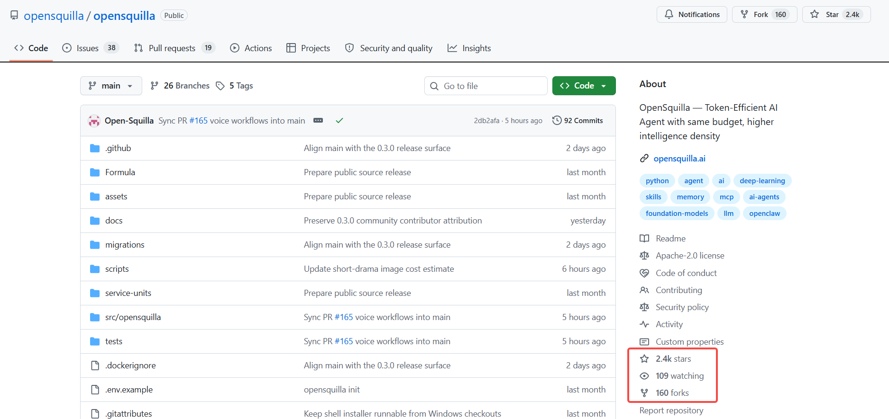Select the mcp topic tag
Image resolution: width=889 pixels, height=419 pixels.
pos(726,197)
